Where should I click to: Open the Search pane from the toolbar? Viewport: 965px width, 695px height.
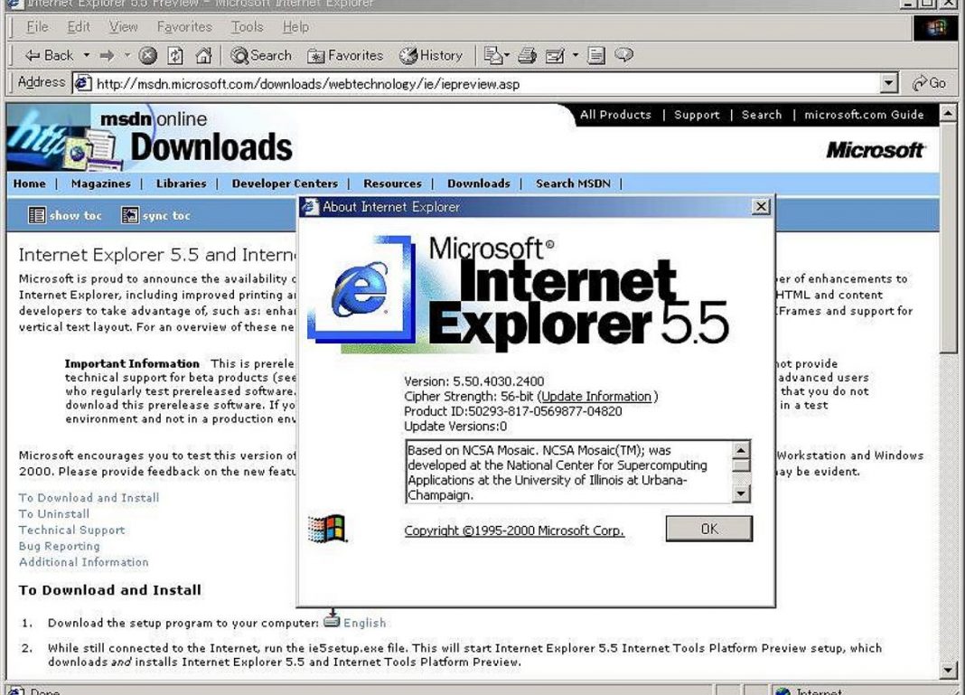click(261, 55)
